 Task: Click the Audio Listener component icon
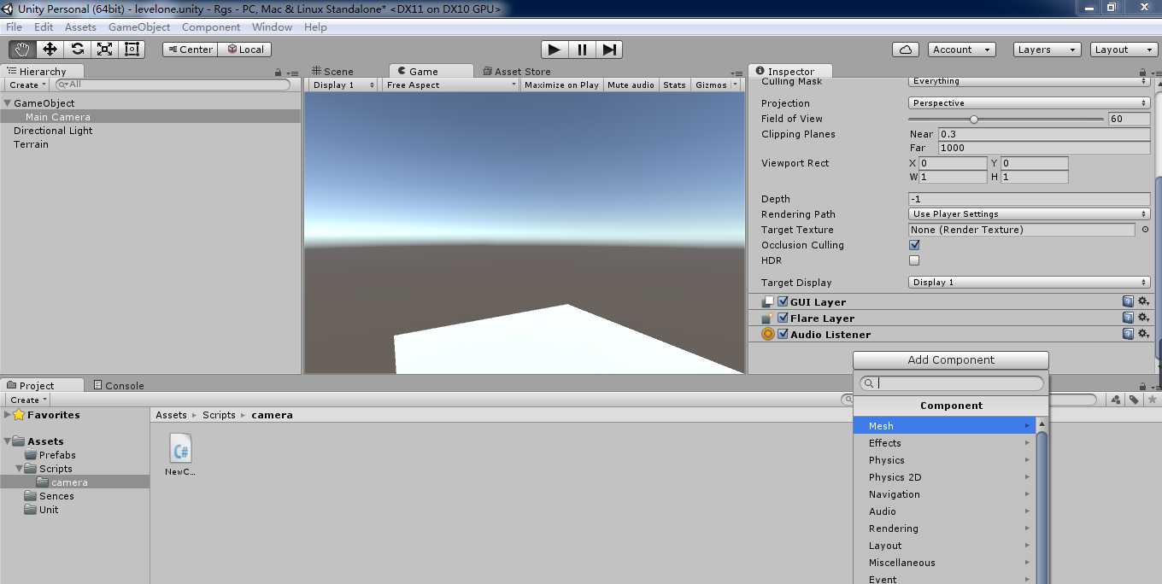click(768, 335)
